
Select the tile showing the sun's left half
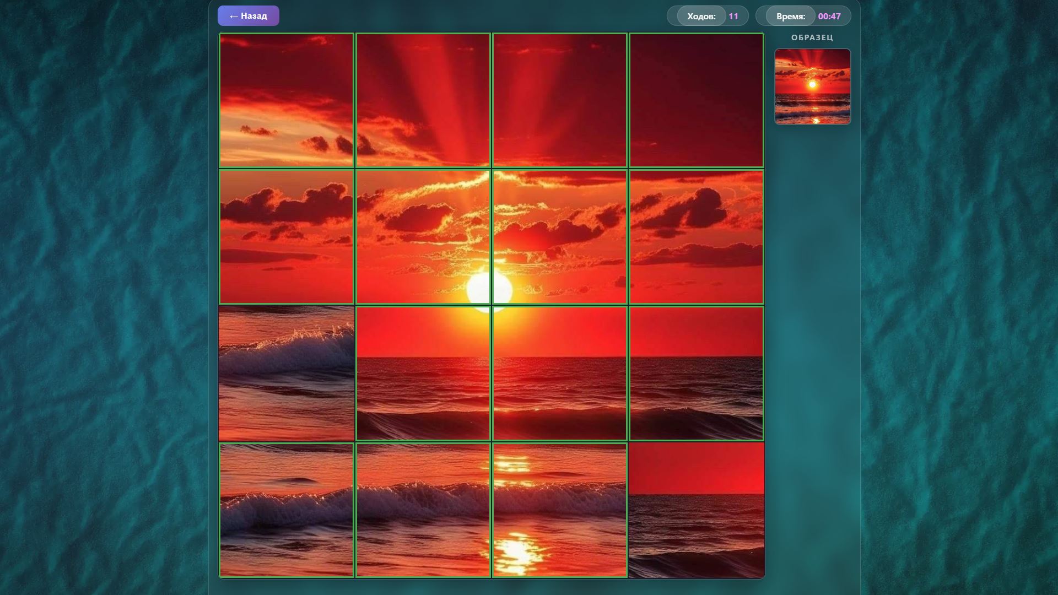click(423, 237)
